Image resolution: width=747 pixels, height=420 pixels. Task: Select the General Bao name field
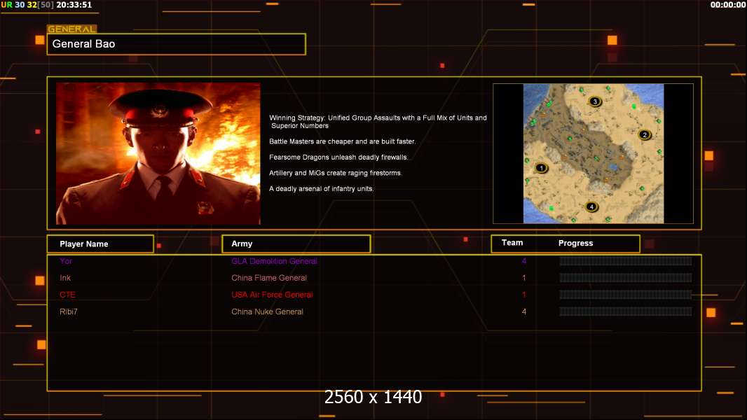click(177, 44)
